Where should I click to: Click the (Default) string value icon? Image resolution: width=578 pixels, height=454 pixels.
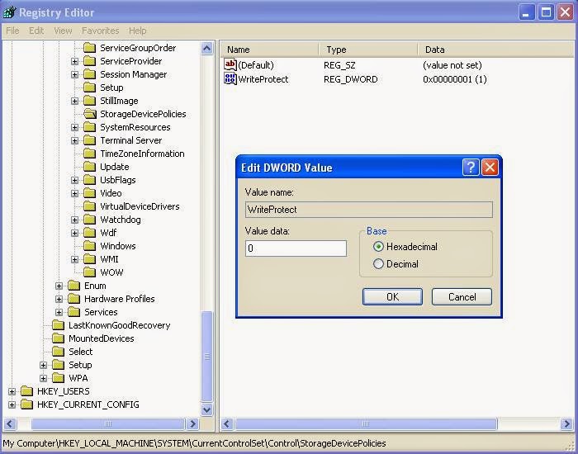[230, 65]
